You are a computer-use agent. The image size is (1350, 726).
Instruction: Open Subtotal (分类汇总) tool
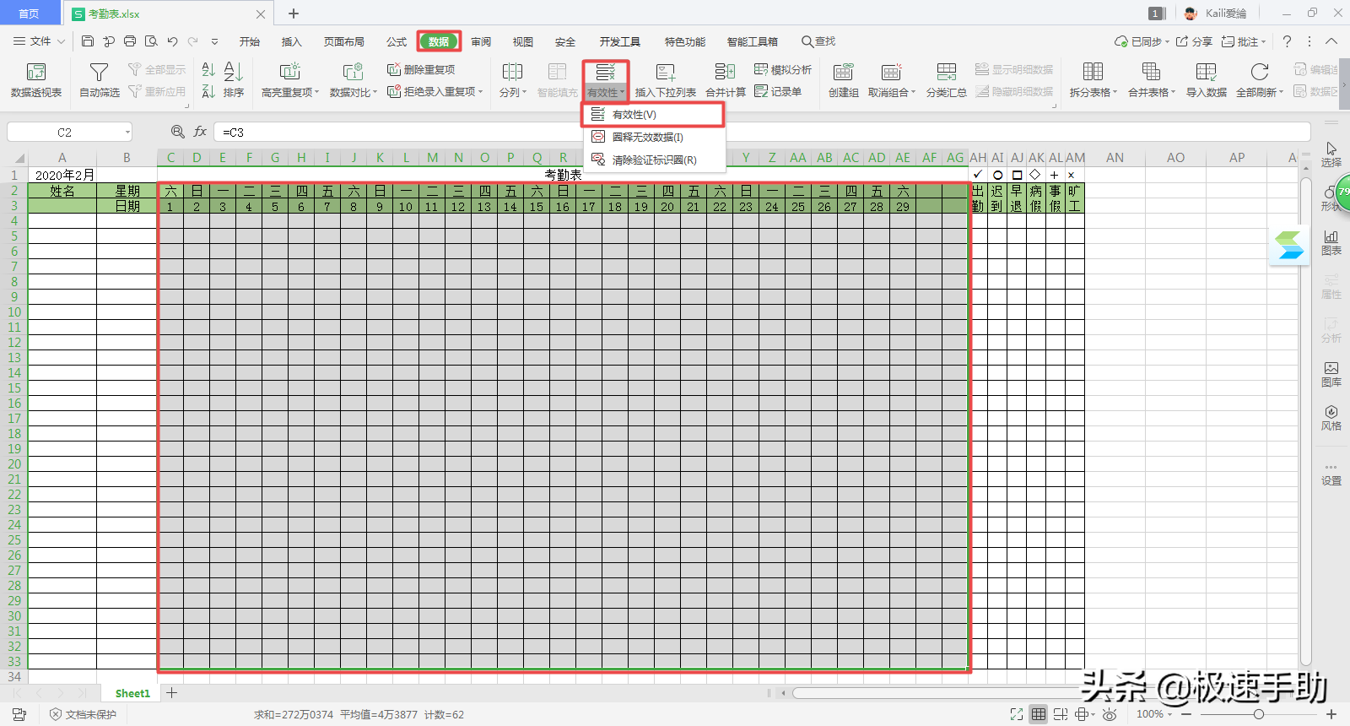(x=946, y=79)
